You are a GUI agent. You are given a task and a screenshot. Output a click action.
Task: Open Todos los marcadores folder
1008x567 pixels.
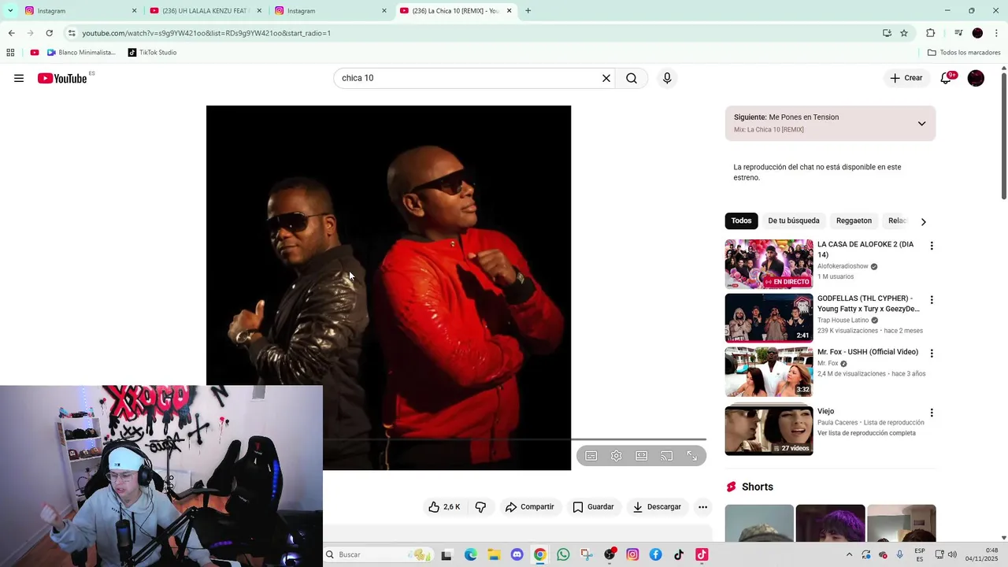click(x=964, y=53)
